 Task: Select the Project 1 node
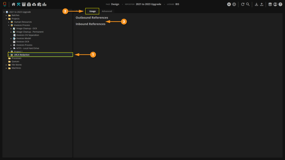pyautogui.click(x=18, y=52)
